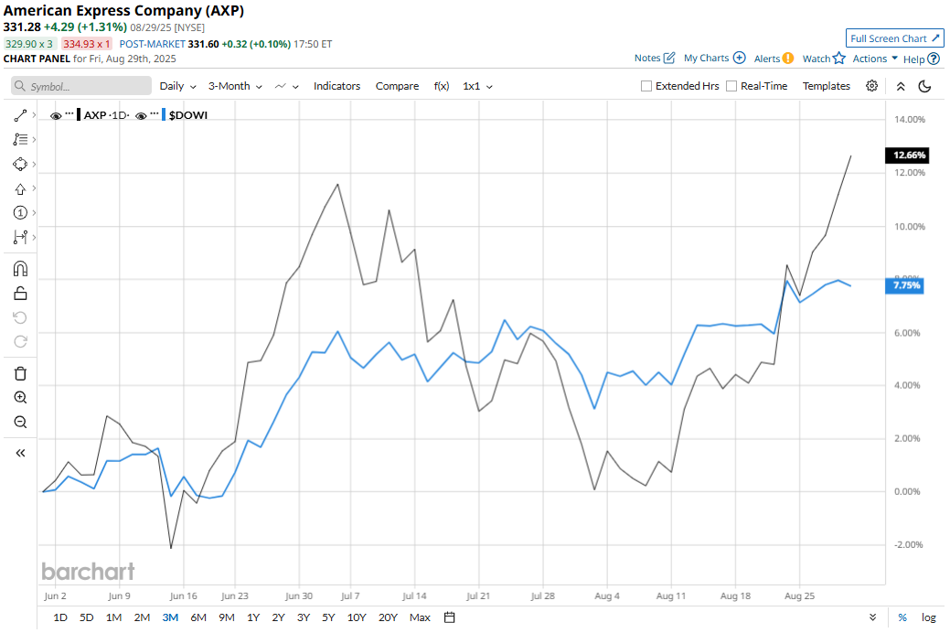Select the 6M time range
The image size is (950, 633).
[198, 617]
